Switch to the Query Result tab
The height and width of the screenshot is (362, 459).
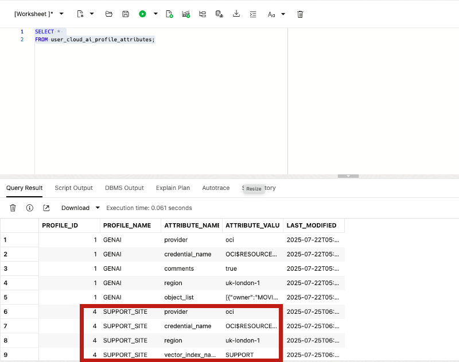(x=24, y=188)
